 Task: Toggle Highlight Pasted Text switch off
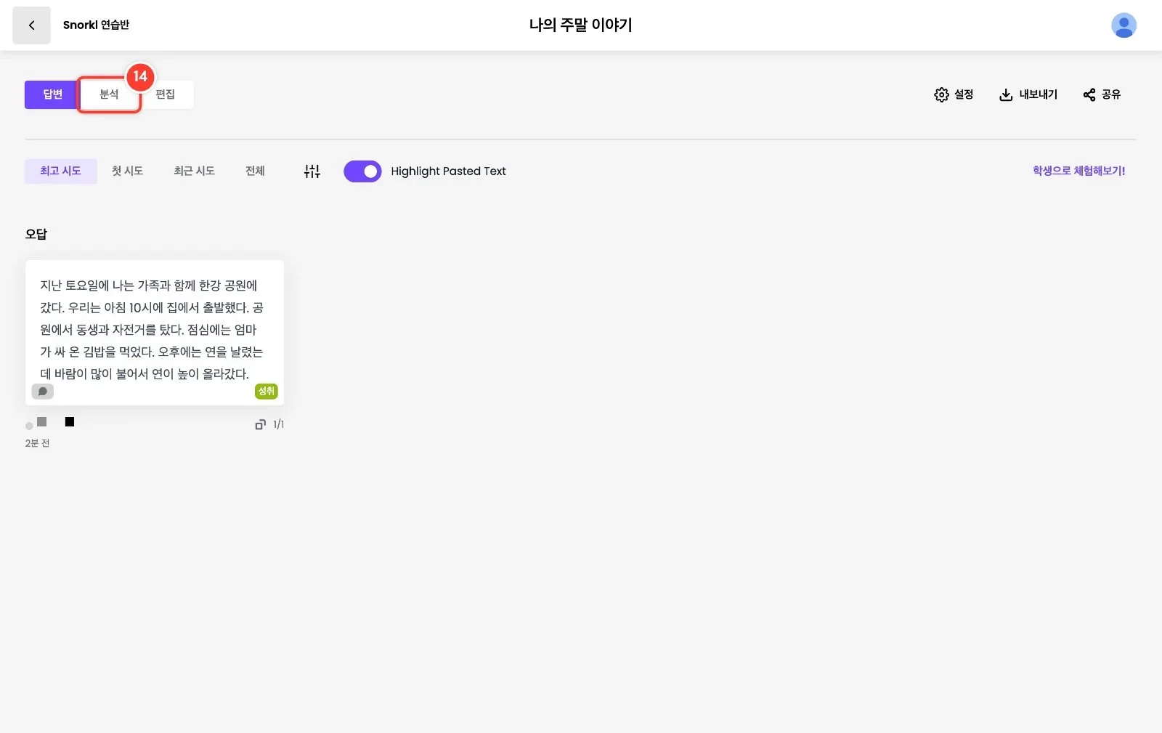pyautogui.click(x=362, y=171)
